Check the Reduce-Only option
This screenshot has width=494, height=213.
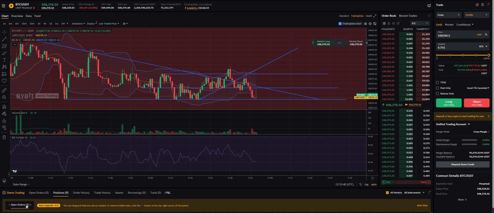click(x=437, y=94)
